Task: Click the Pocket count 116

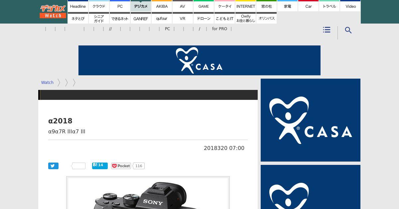Action: point(139,166)
